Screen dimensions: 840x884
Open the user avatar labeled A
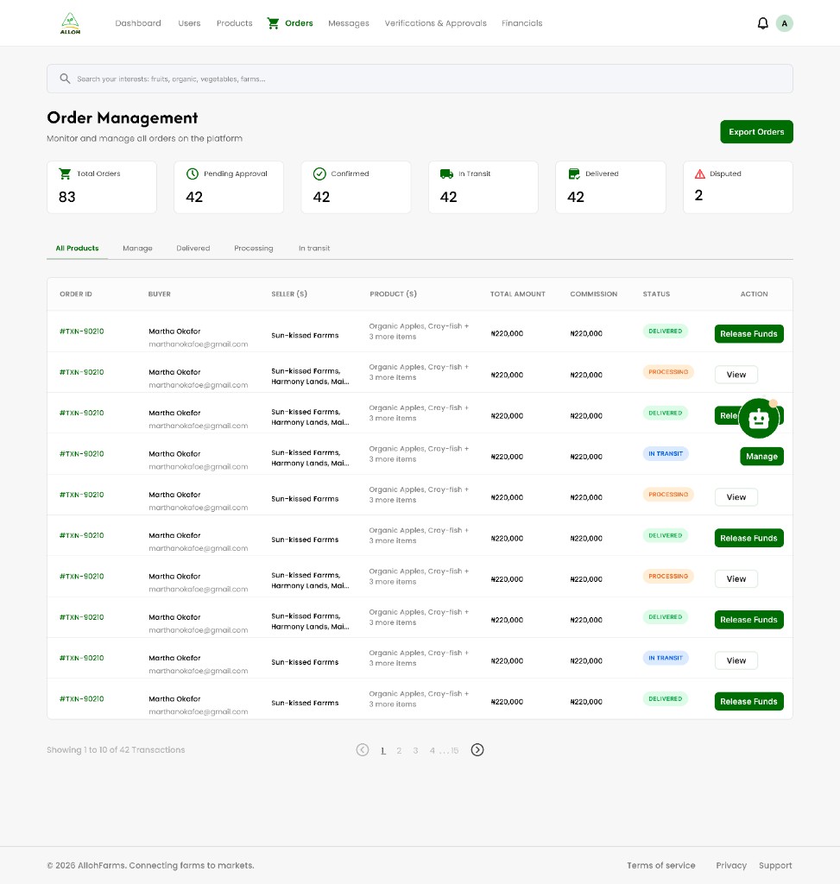click(784, 23)
